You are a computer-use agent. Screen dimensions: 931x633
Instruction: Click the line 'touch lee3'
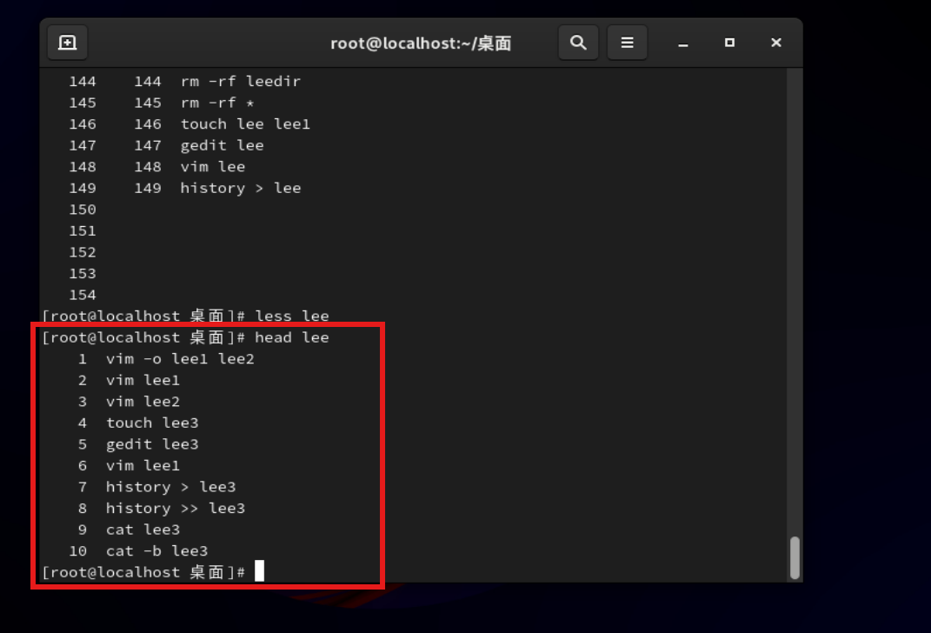[x=152, y=423]
